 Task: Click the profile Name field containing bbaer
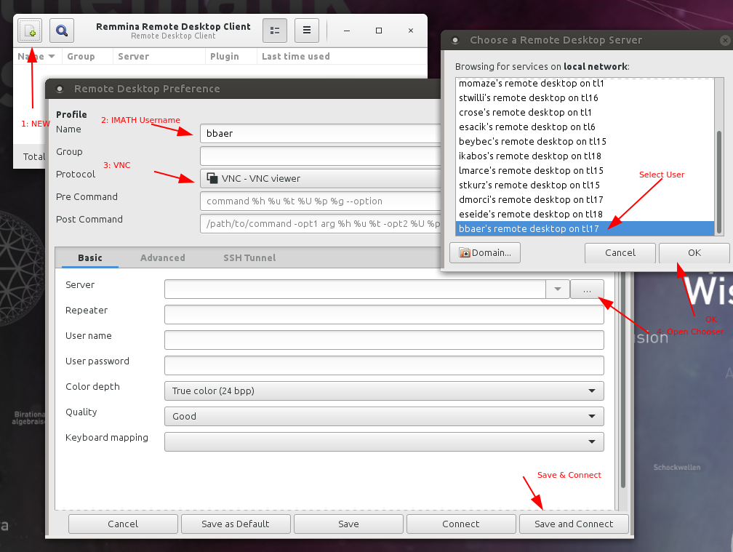321,133
